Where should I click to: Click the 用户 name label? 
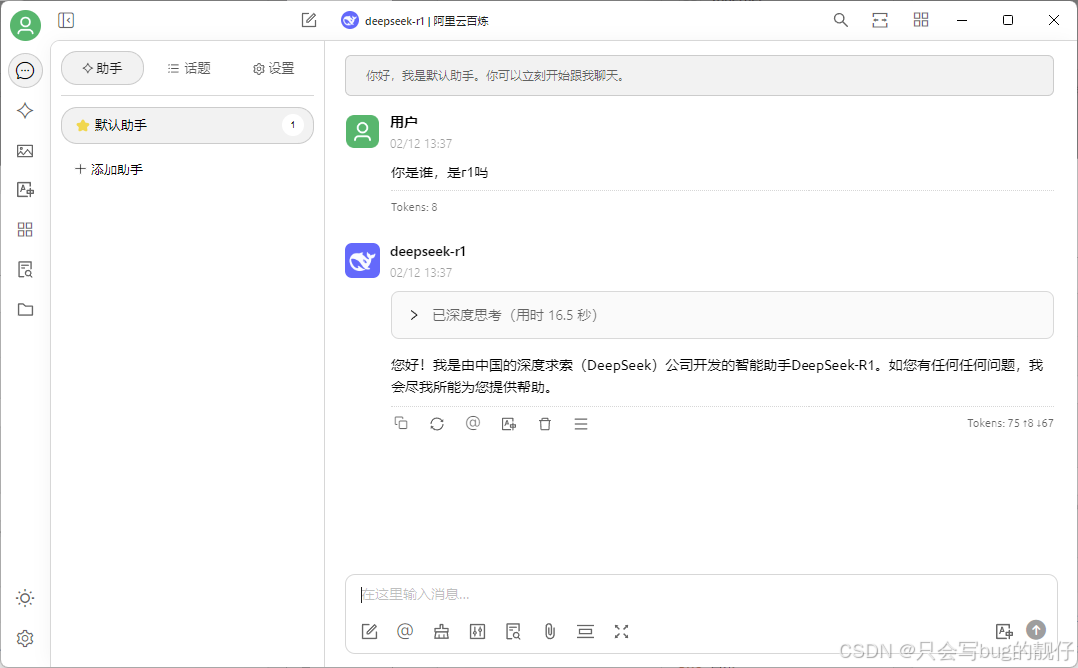point(404,123)
